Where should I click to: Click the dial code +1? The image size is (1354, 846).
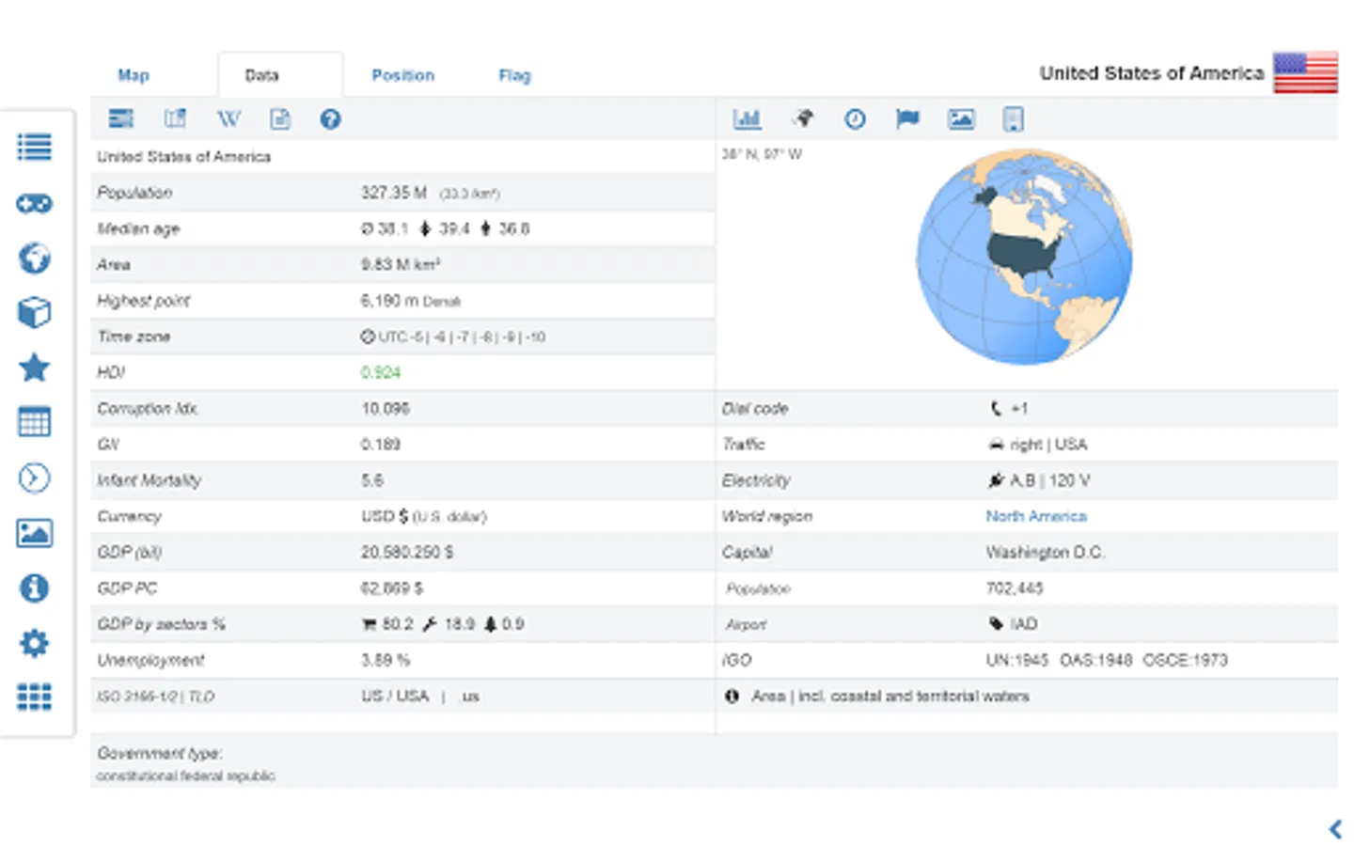1019,409
